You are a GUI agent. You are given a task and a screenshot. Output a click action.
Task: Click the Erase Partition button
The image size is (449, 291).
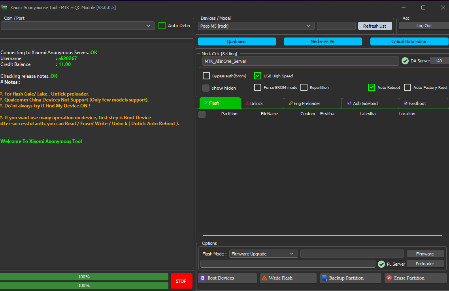[416, 278]
